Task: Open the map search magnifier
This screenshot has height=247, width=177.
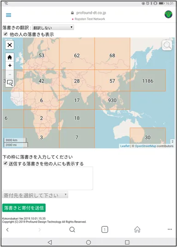Action: 167,45
